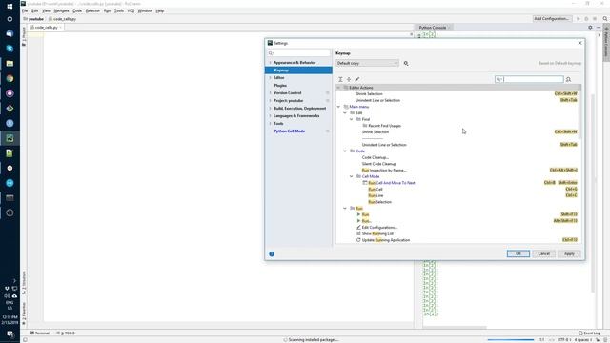Viewport: 610px width, 343px height.
Task: Click Code Cleanup... action row
Action: (458, 157)
